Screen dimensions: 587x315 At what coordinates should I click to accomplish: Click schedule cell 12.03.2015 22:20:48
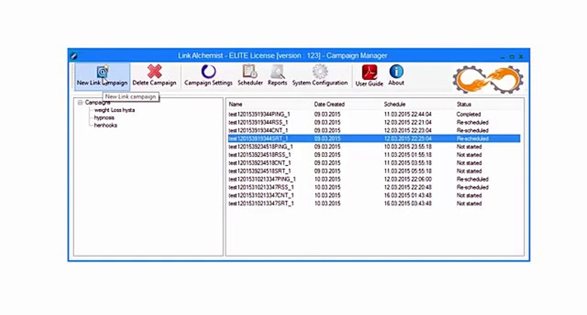coord(408,187)
